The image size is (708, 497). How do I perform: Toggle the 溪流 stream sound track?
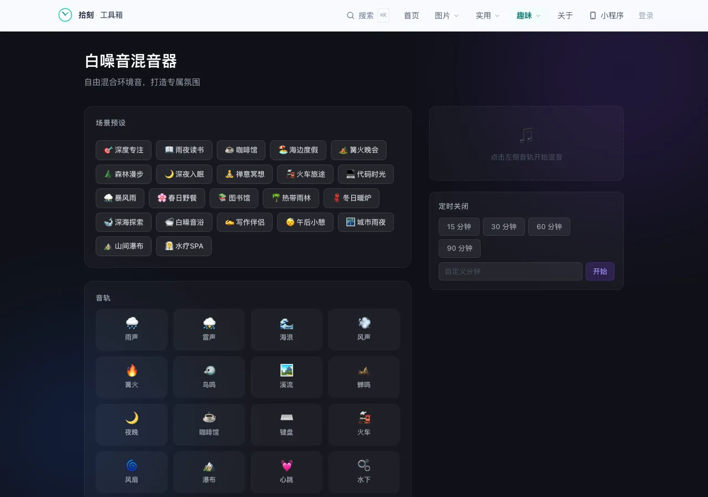[287, 377]
